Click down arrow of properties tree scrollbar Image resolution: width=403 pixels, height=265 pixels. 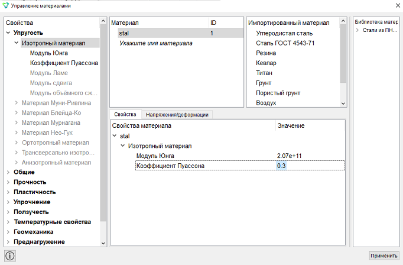103,243
